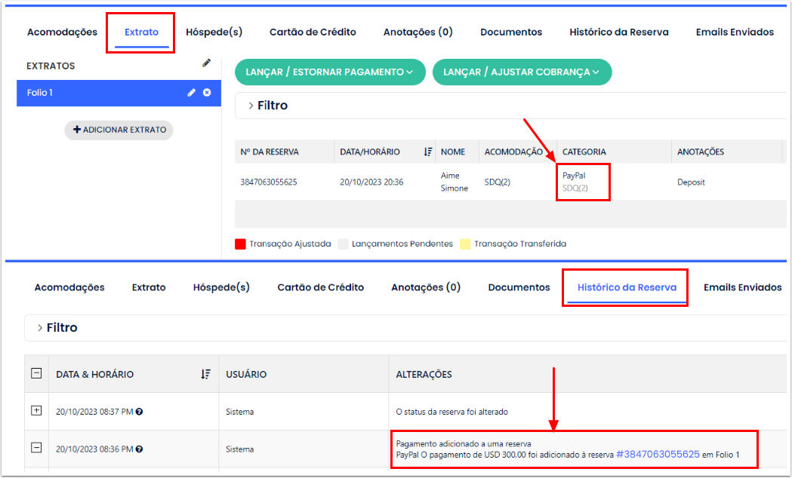Click help icon next to 08:36 PM timestamp
Image resolution: width=792 pixels, height=478 pixels.
[139, 449]
